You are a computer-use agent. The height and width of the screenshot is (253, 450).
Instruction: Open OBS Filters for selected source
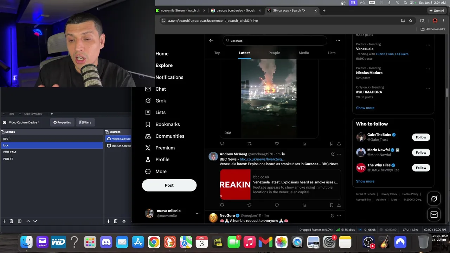click(x=85, y=122)
